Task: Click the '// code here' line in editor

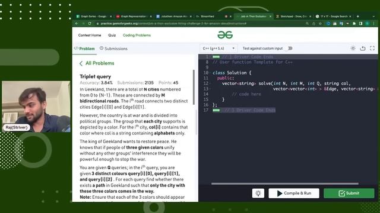Action: pos(246,94)
